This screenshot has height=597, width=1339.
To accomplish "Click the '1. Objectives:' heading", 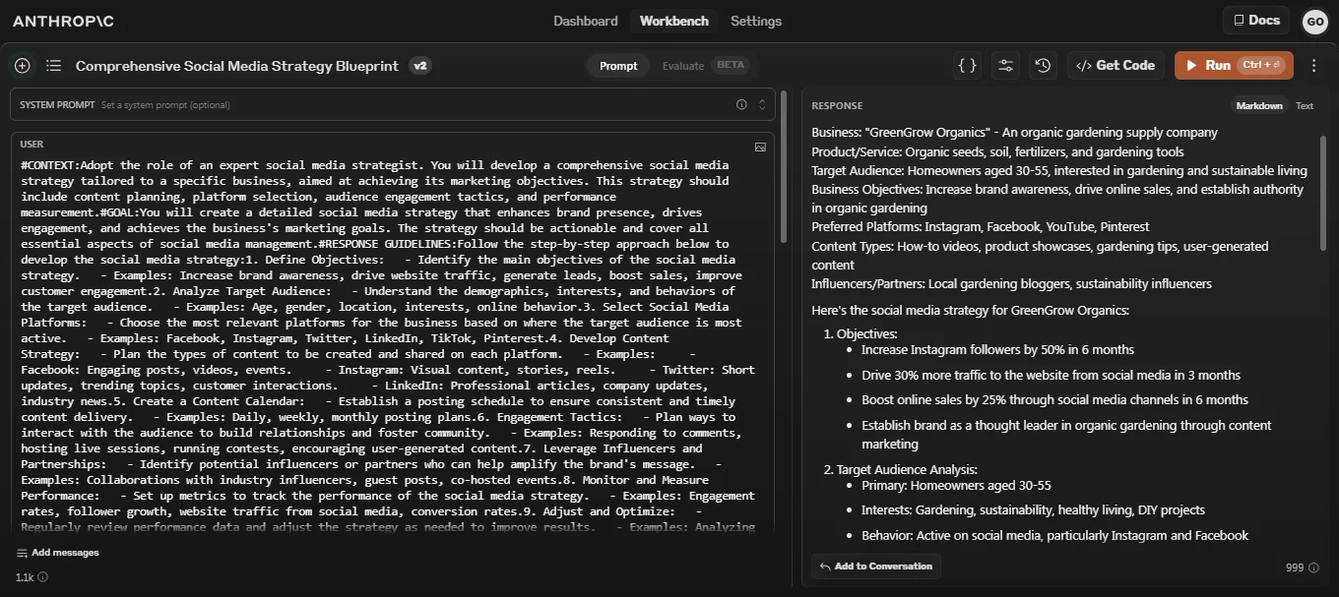I will pos(861,334).
